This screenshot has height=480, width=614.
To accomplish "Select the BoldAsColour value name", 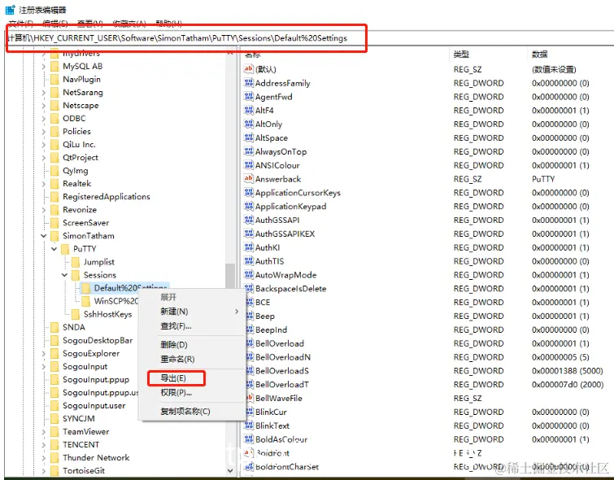I will [281, 439].
